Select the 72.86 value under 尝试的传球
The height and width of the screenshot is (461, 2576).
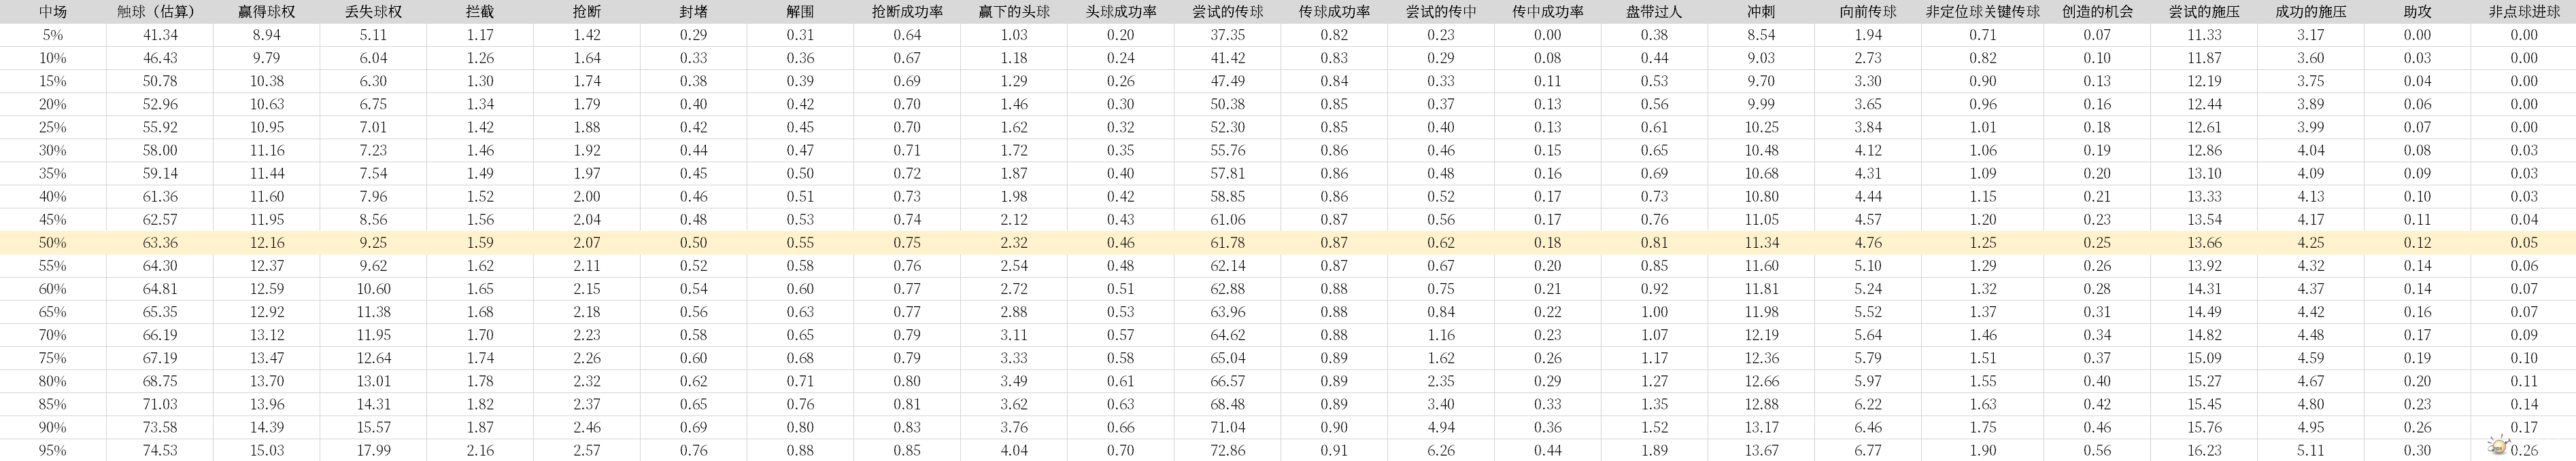(x=1227, y=450)
